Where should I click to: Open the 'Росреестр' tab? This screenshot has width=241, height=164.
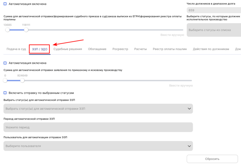pos(120,49)
